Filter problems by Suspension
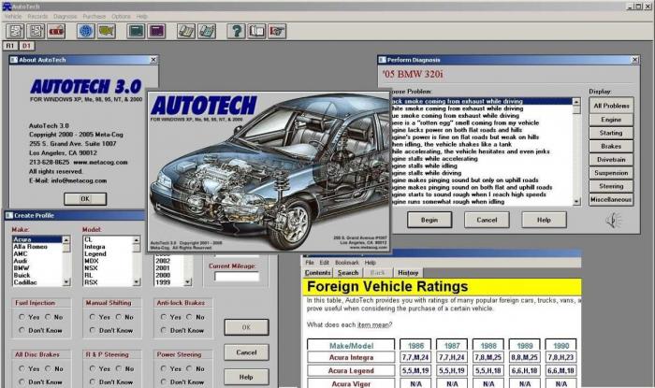655x388 pixels. click(x=611, y=173)
